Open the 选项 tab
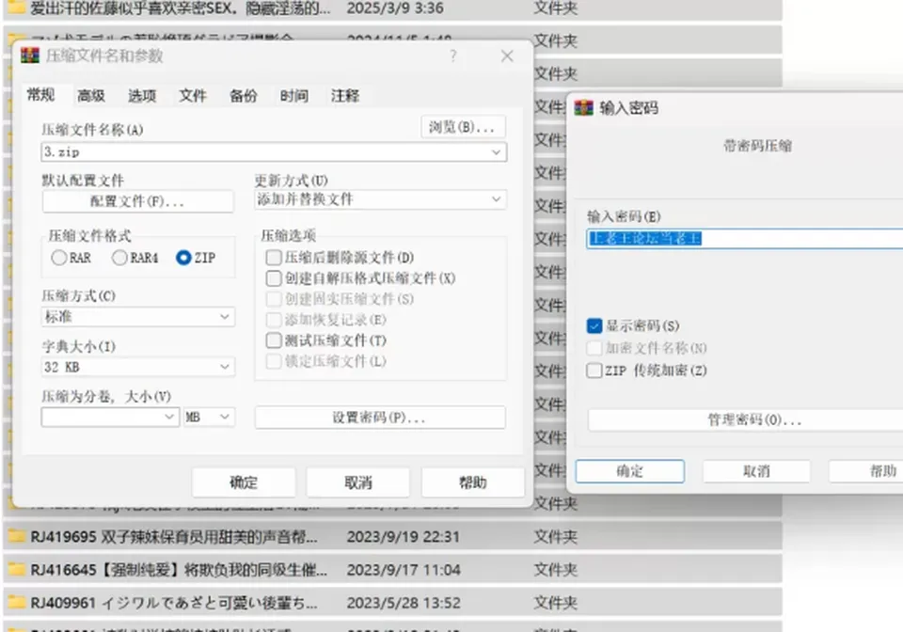 pyautogui.click(x=142, y=96)
